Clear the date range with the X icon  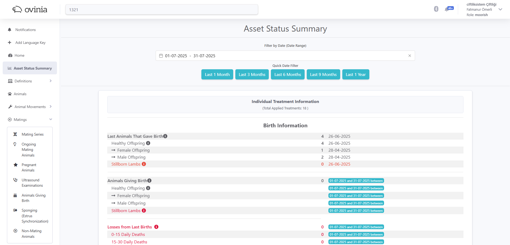click(409, 56)
